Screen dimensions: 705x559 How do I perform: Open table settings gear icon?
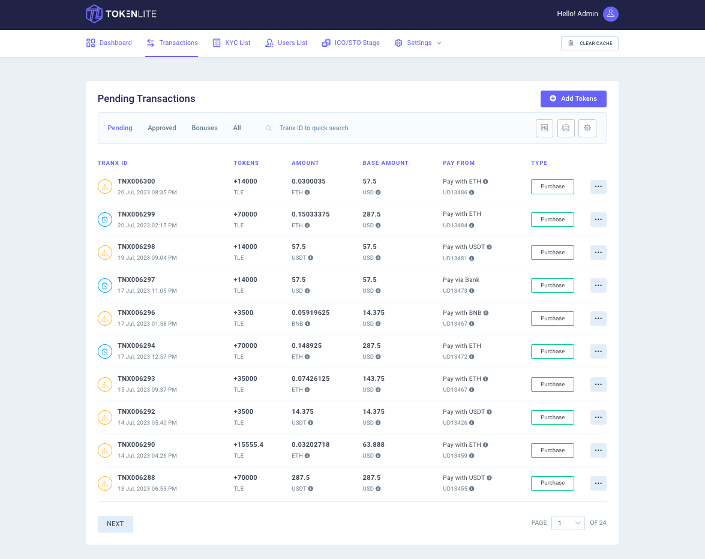(587, 128)
